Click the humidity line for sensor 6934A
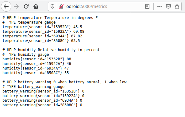The image size is (185, 117). [36, 68]
